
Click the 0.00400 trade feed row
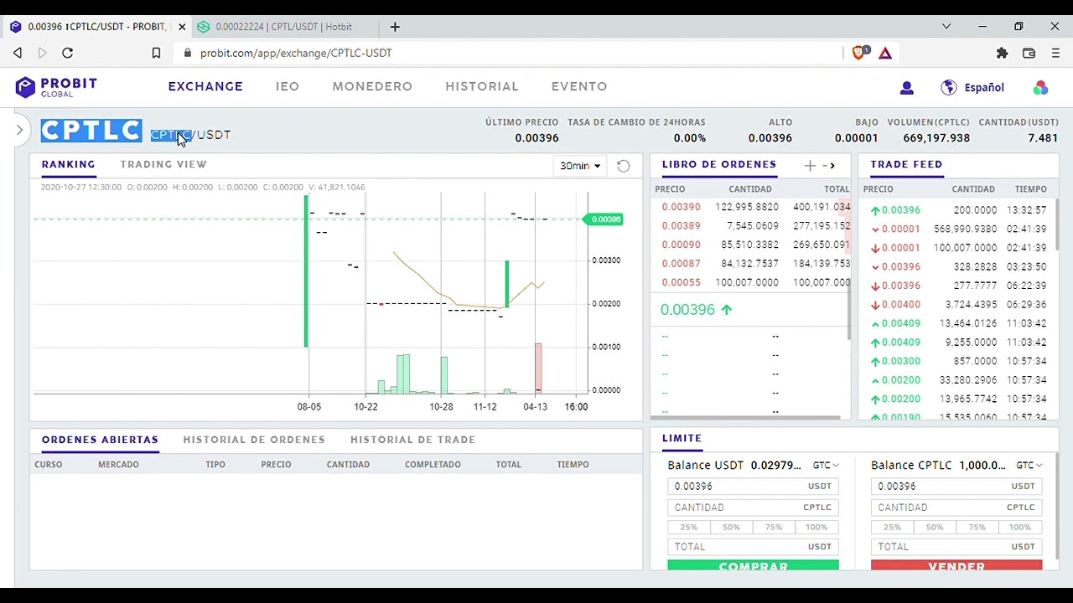[x=958, y=305]
